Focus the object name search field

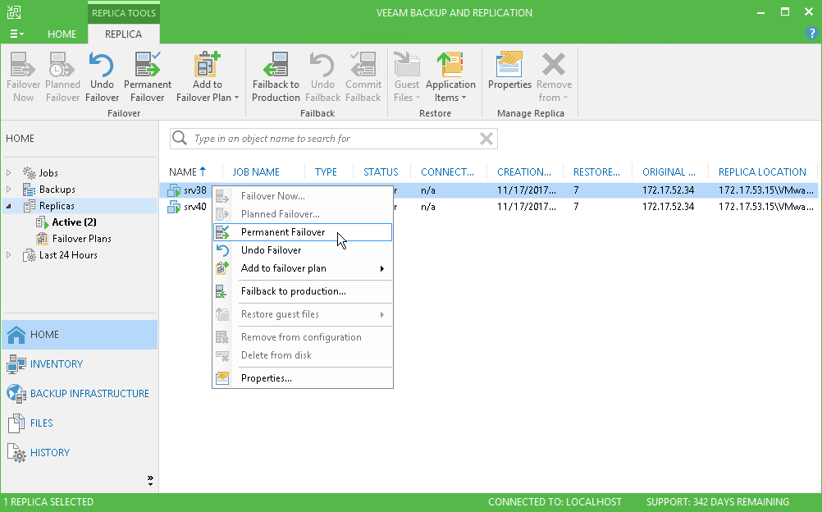pyautogui.click(x=333, y=139)
